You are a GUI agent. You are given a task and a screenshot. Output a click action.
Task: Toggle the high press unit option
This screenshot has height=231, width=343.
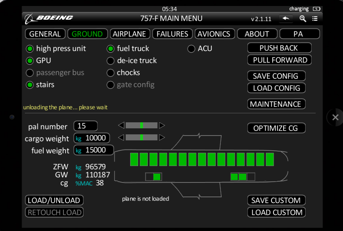[30, 49]
